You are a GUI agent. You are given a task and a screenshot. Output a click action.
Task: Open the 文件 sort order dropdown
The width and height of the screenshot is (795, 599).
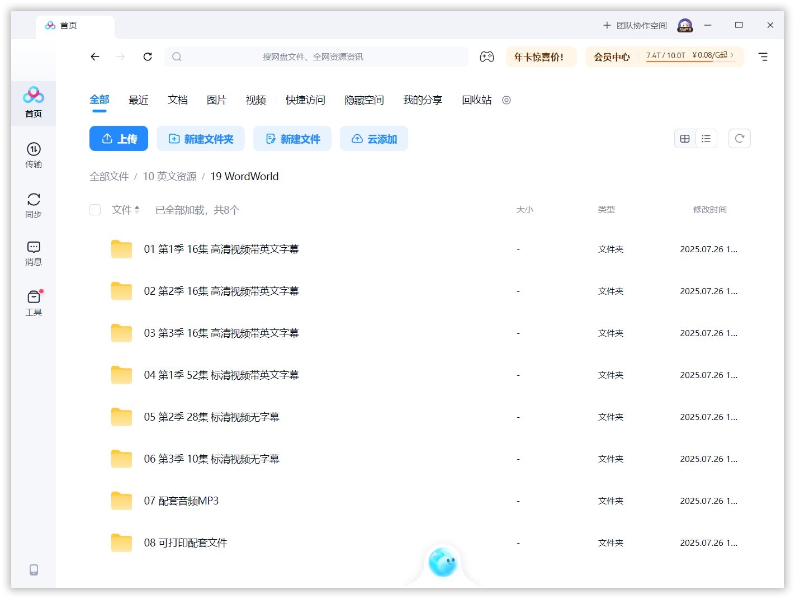tap(125, 210)
